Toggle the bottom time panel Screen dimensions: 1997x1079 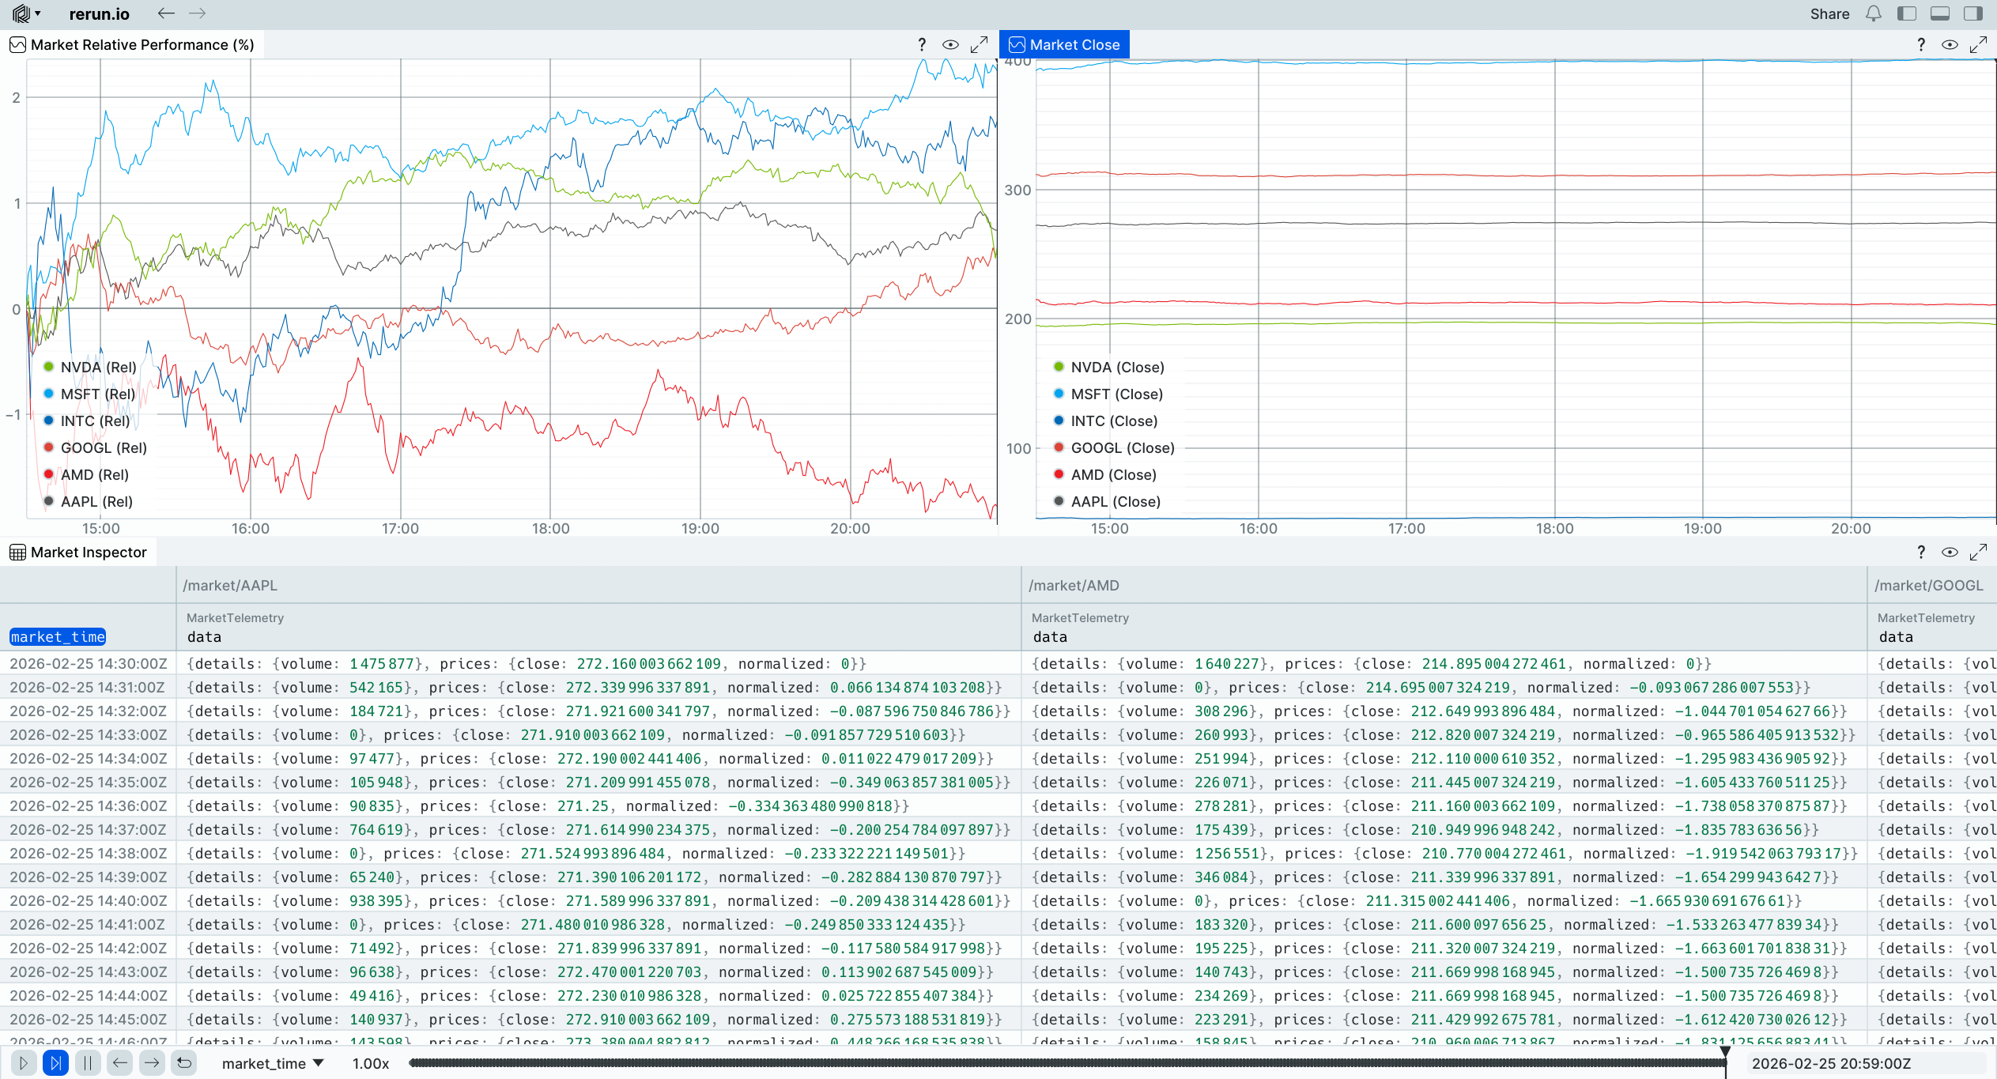pos(1940,13)
